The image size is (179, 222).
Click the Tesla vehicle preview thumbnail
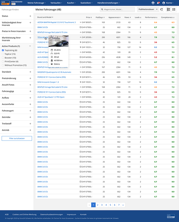(59, 41)
